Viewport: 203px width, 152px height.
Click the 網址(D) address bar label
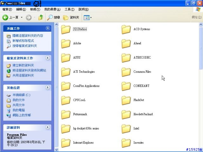pos(197,17)
